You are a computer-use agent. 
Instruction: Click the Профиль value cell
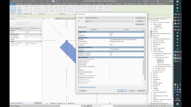tap(126, 40)
